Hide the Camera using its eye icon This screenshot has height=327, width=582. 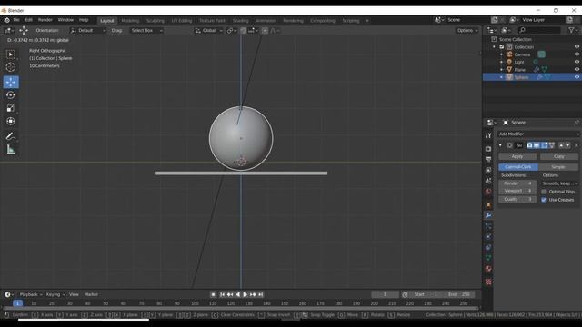pos(577,54)
